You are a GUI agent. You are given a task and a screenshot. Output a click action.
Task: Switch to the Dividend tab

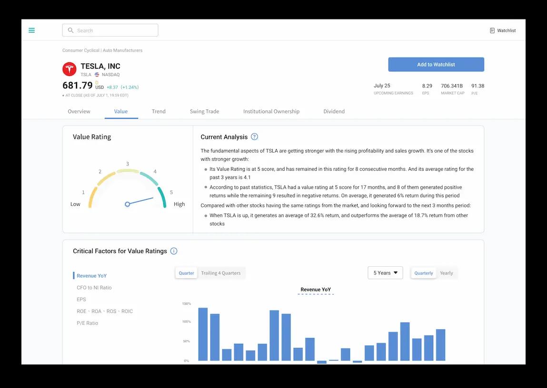tap(334, 111)
